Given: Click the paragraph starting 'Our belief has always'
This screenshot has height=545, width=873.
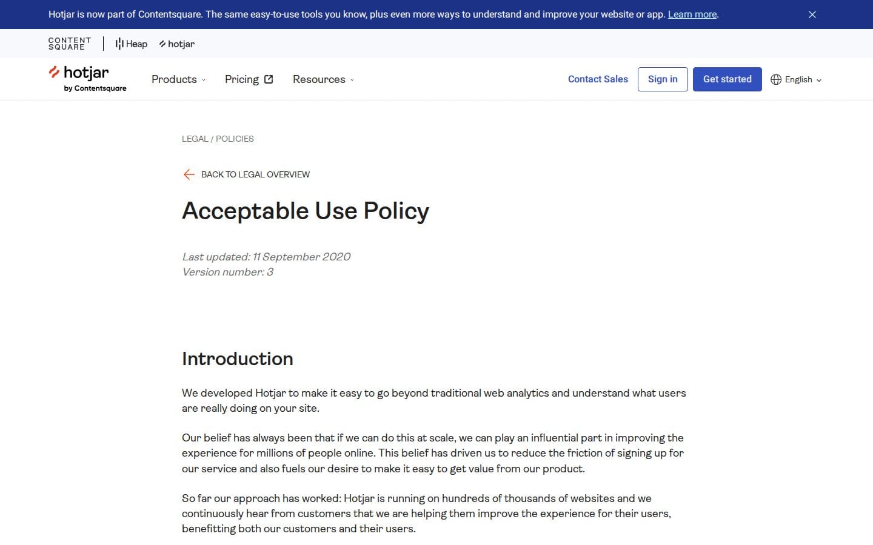Looking at the screenshot, I should coord(433,453).
